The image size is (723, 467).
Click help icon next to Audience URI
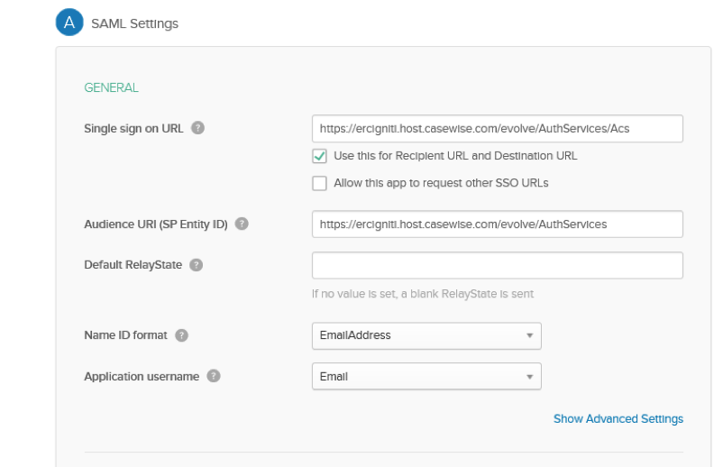click(x=243, y=224)
